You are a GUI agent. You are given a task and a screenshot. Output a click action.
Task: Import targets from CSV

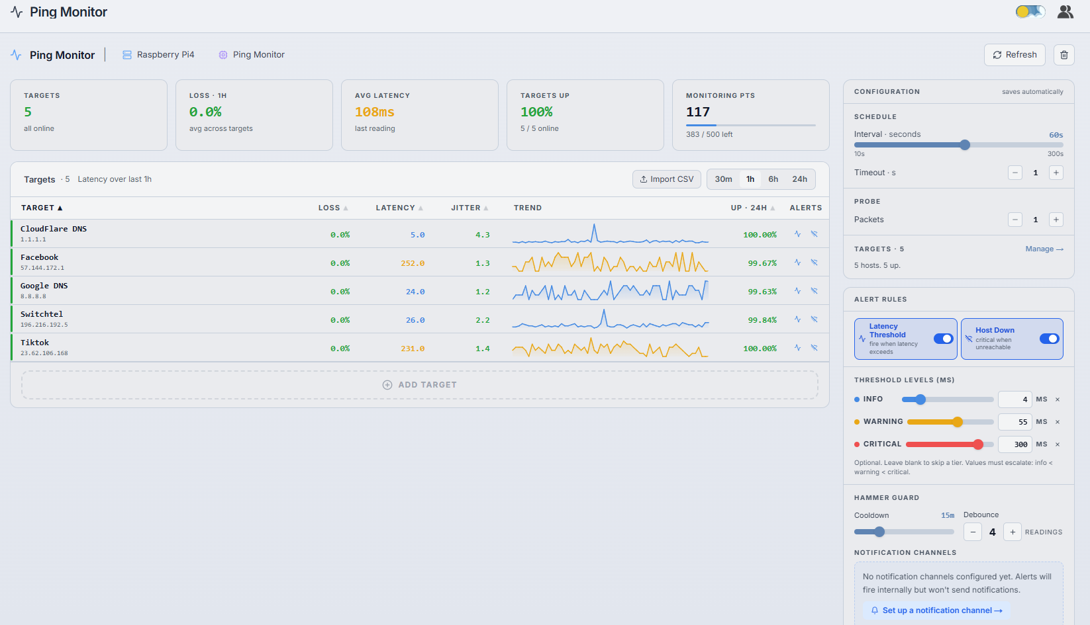tap(667, 179)
